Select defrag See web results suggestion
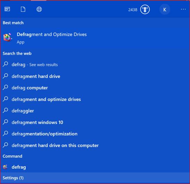This screenshot has width=190, height=184. (x=95, y=64)
